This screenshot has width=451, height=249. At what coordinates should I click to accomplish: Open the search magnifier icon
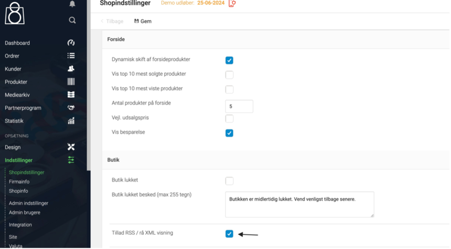[x=72, y=20]
